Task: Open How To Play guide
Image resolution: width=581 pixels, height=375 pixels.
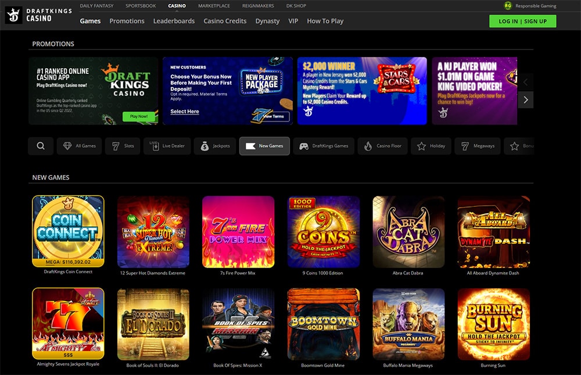Action: (325, 21)
